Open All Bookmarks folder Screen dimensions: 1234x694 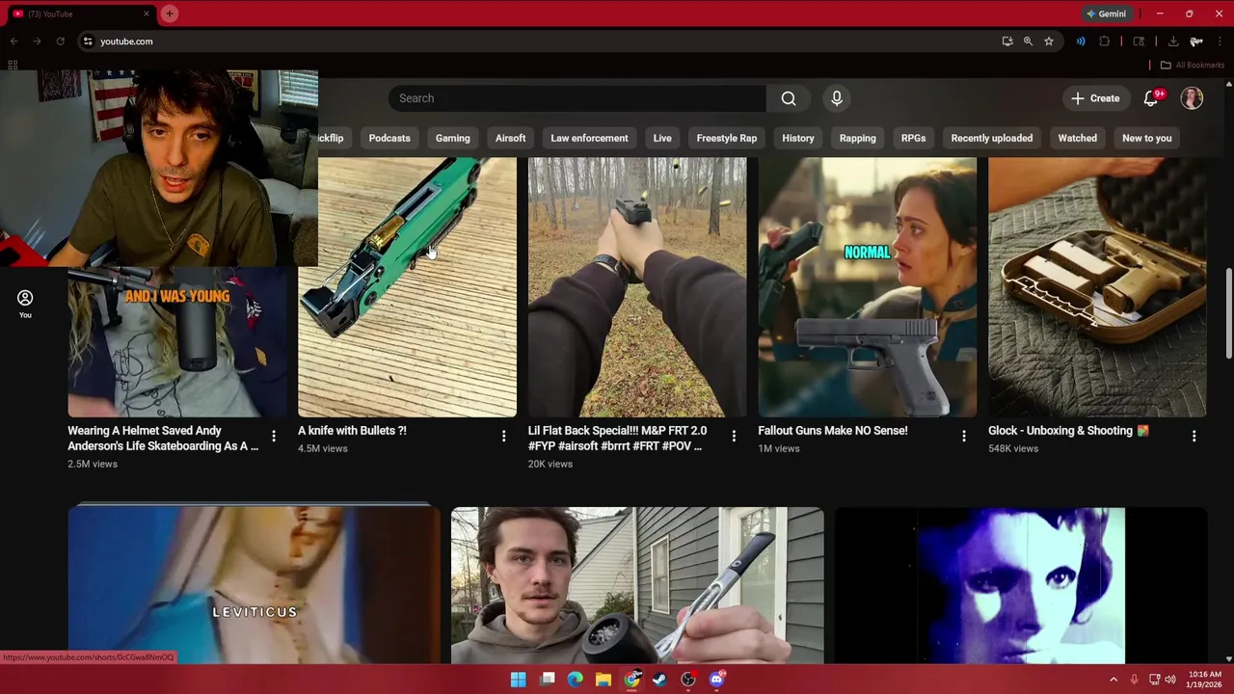click(1192, 65)
